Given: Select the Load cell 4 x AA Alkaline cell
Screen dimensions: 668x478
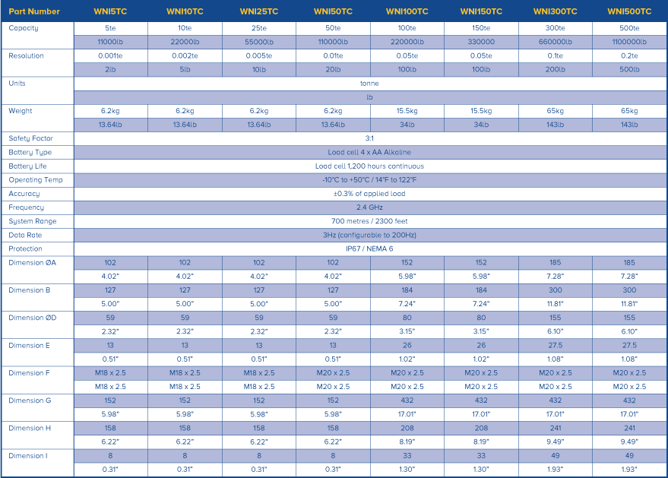Looking at the screenshot, I should tap(369, 153).
